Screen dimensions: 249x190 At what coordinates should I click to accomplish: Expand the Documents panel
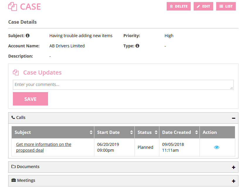pos(233,167)
